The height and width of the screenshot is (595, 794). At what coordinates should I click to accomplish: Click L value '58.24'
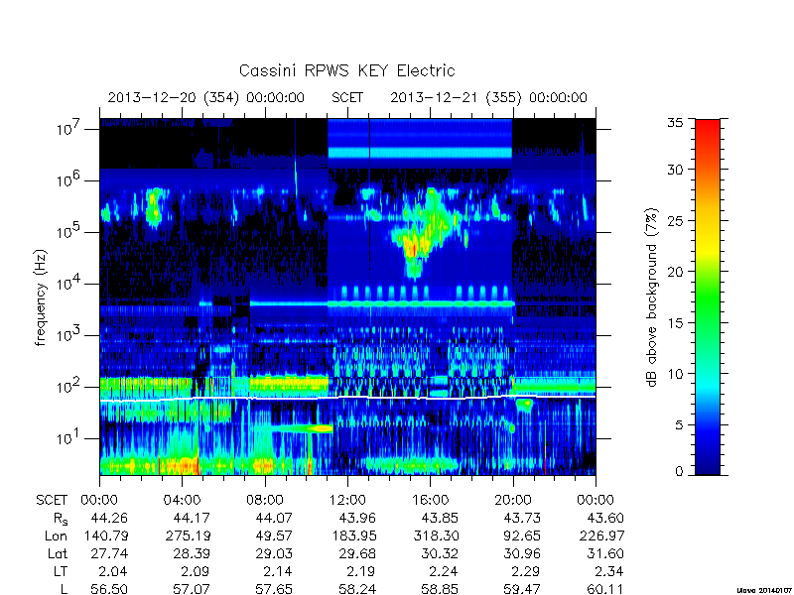tap(357, 589)
